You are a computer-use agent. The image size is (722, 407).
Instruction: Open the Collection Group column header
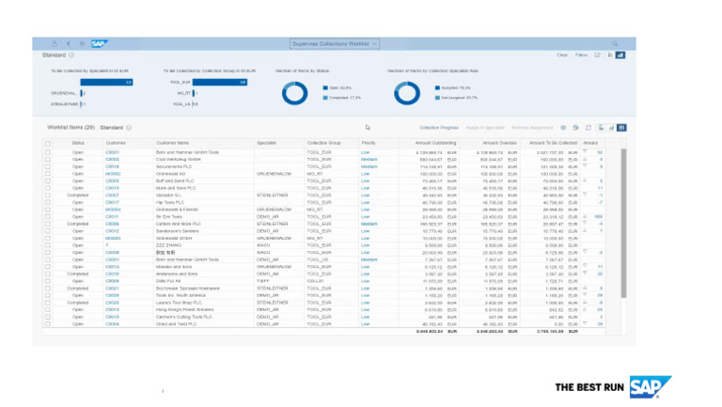[x=332, y=143]
